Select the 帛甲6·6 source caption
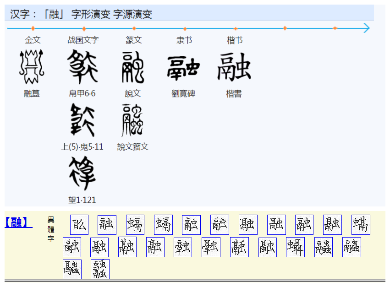This screenshot has width=390, height=287. [x=82, y=94]
